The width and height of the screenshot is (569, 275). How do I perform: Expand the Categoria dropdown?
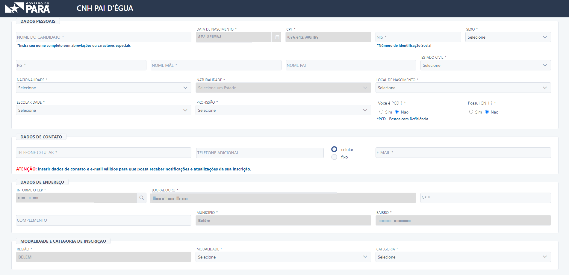click(463, 257)
